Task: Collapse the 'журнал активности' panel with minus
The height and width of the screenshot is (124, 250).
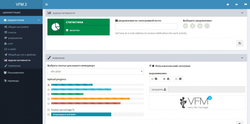Action: (x=242, y=13)
